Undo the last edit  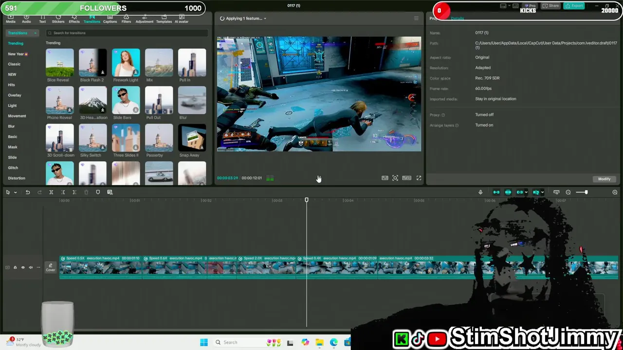(x=28, y=192)
